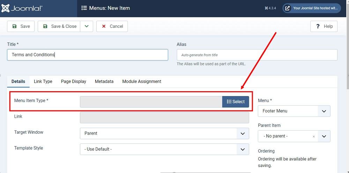Switch to the Details tab
349x173 pixels.
click(x=18, y=81)
